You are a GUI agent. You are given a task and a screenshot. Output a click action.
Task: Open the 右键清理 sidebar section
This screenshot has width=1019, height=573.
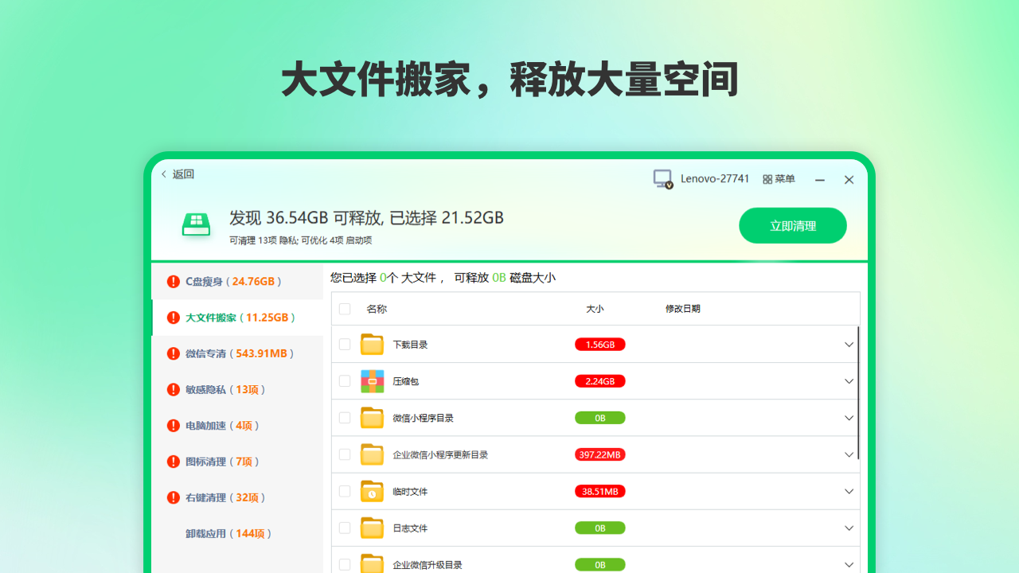coord(237,497)
